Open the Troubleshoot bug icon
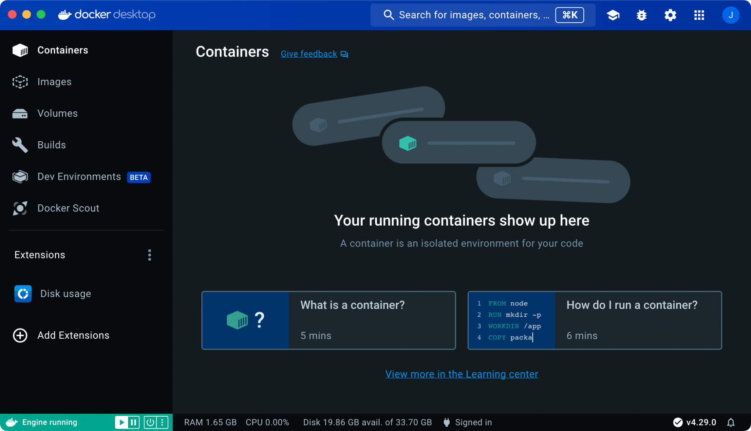Image resolution: width=751 pixels, height=431 pixels. (x=641, y=15)
